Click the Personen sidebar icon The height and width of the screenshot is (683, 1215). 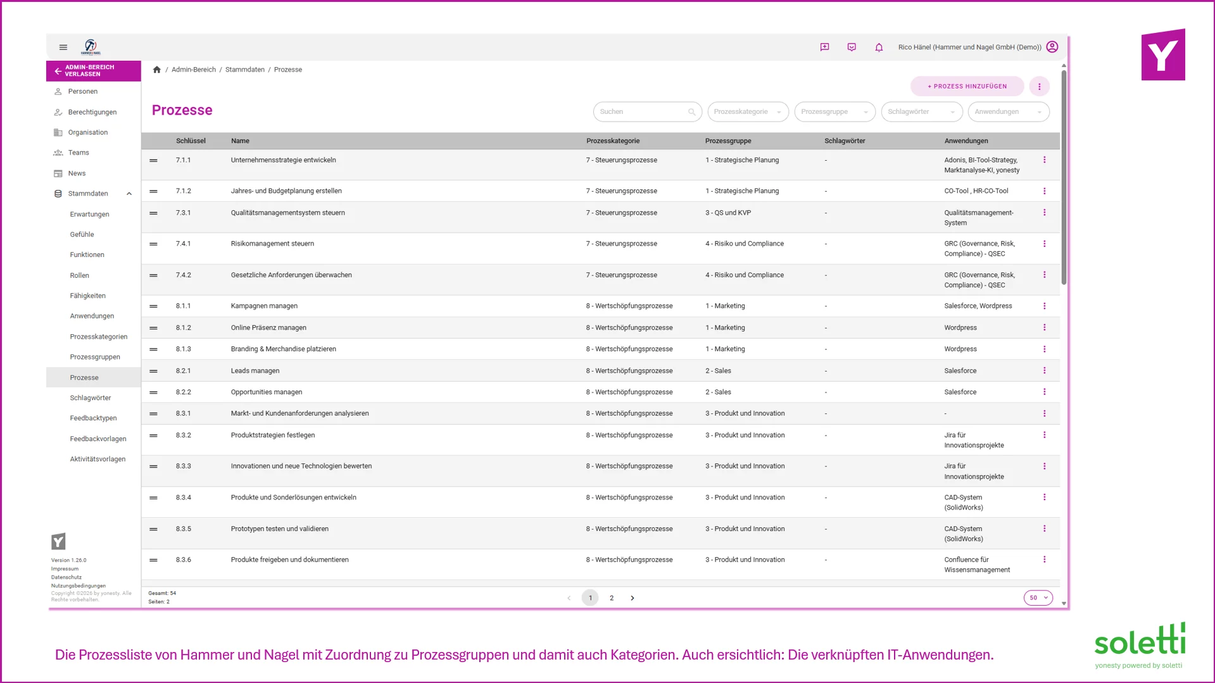(58, 92)
